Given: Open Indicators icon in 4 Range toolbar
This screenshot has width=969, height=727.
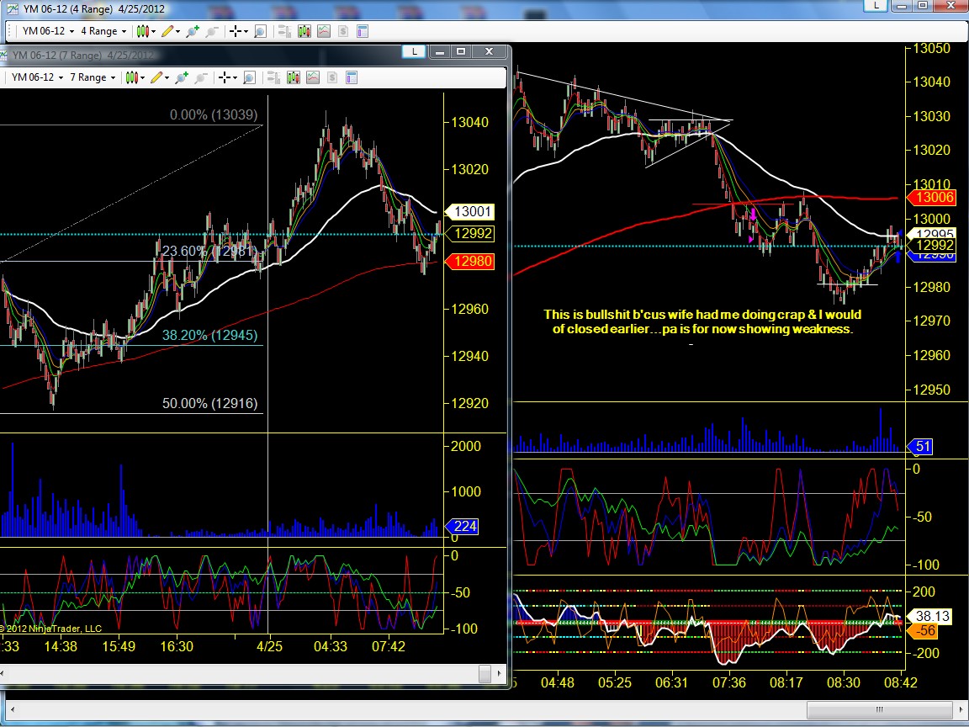Looking at the screenshot, I should 324,31.
